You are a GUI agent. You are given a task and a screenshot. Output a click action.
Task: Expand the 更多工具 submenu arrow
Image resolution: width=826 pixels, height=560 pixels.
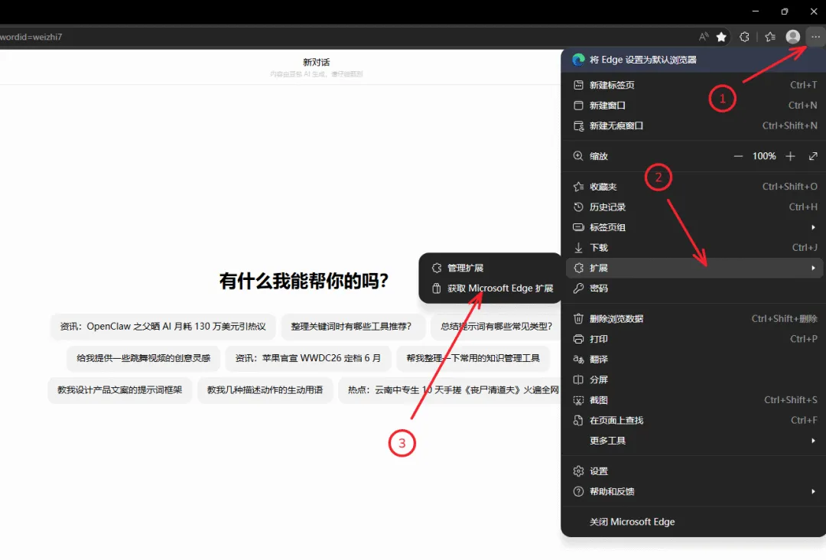click(813, 441)
